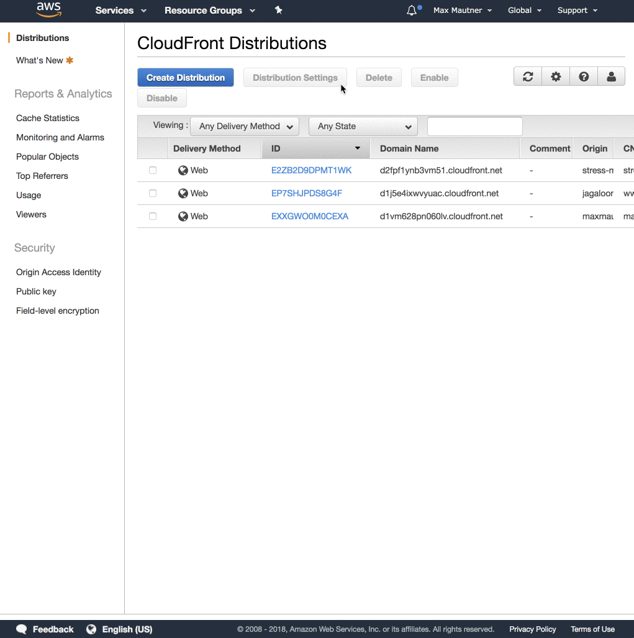Viewport: 634px width, 638px height.
Task: Open Any Delivery Method filter dropdown
Action: point(245,126)
